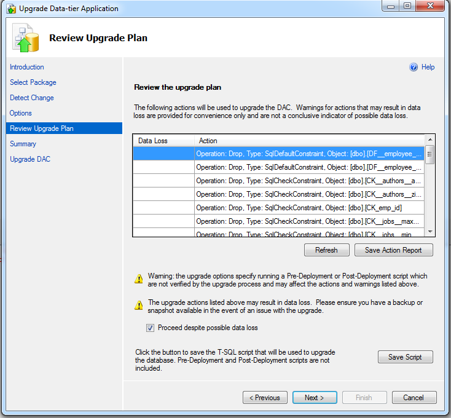451x418 pixels.
Task: Click the wizard database upgrade header icon
Action: (26, 37)
